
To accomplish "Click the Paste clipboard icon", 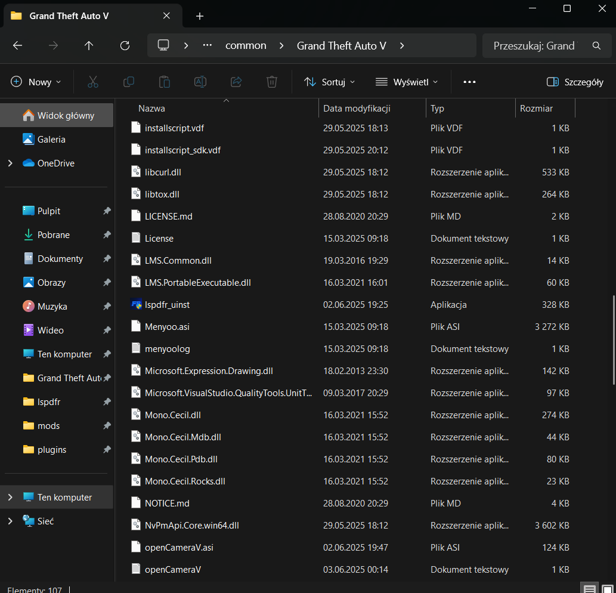I will point(165,82).
